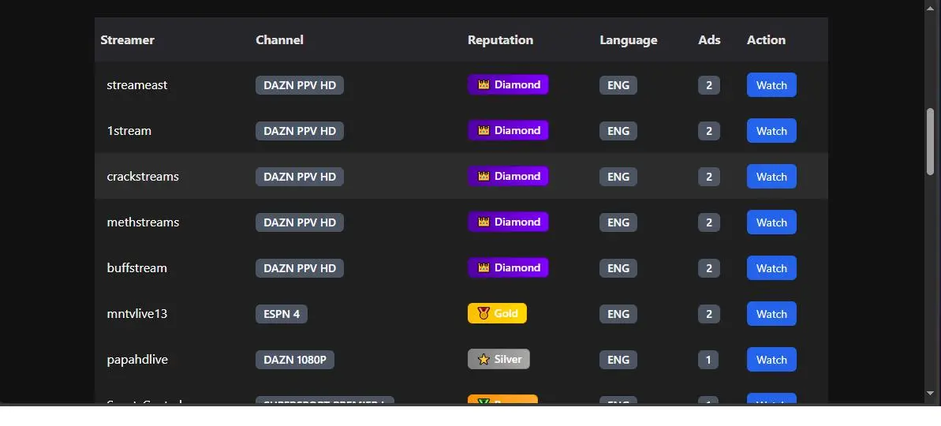Click Watch button for streameast
941x426 pixels.
pos(771,84)
